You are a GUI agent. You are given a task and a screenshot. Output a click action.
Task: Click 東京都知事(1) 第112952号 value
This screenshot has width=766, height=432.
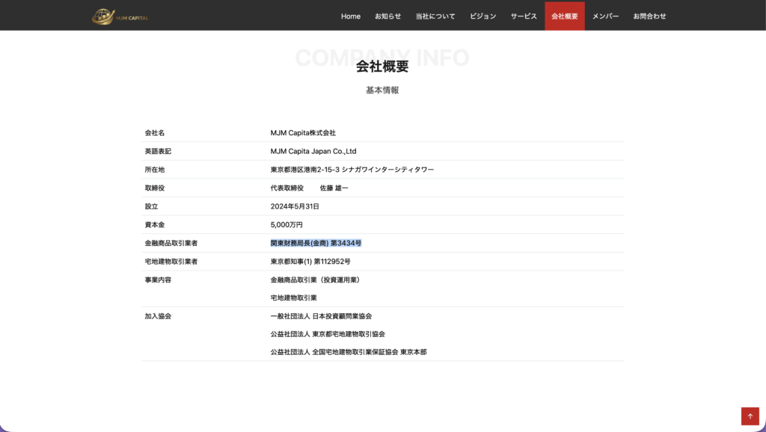(310, 262)
